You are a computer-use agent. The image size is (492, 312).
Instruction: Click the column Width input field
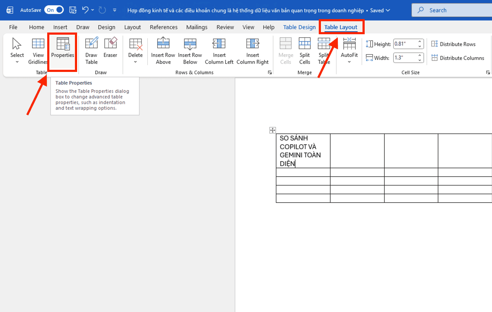[x=405, y=58]
